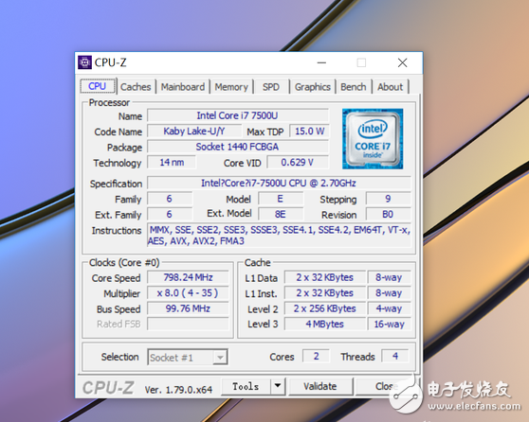Click the Level 3 cache 4 MBytes value
The width and height of the screenshot is (529, 422).
[x=325, y=324]
